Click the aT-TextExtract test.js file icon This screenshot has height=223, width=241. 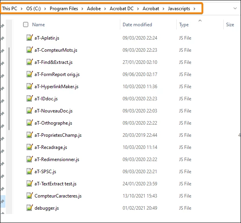[29, 183]
